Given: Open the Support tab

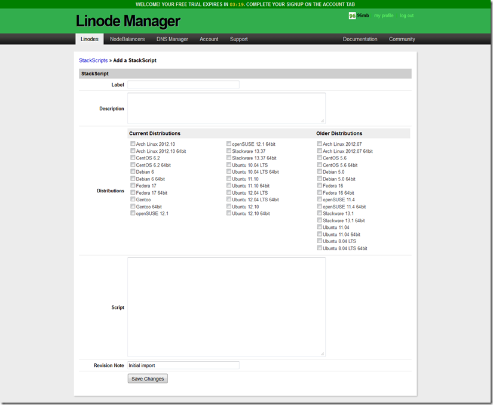Looking at the screenshot, I should coord(238,39).
